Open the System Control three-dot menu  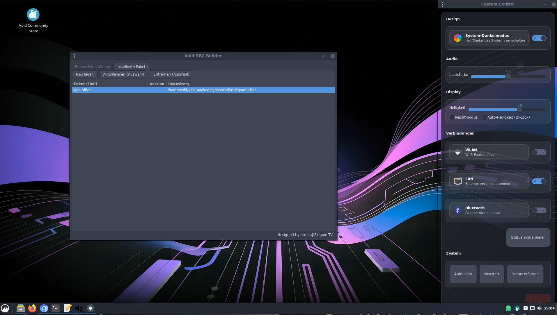tap(442, 4)
